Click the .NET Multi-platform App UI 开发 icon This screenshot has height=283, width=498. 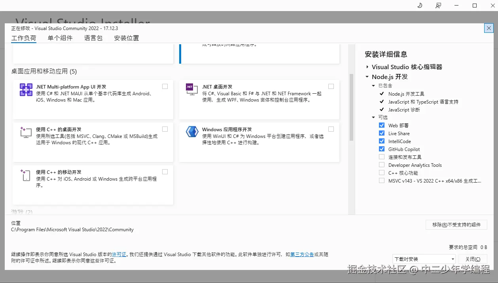point(26,90)
